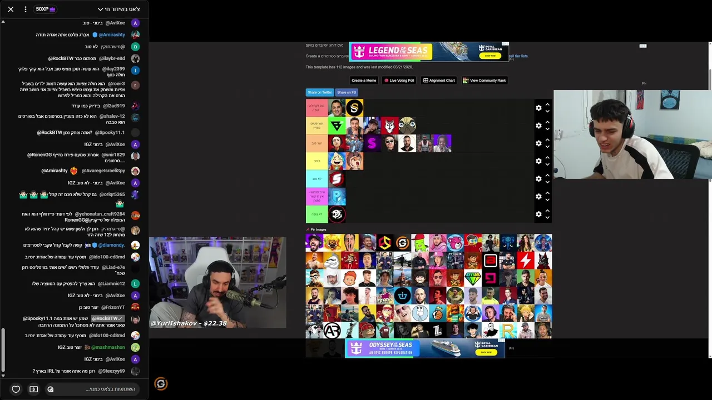This screenshot has height=400, width=712.
Task: Open @Amirashty's profile from chat message
Action: click(112, 34)
